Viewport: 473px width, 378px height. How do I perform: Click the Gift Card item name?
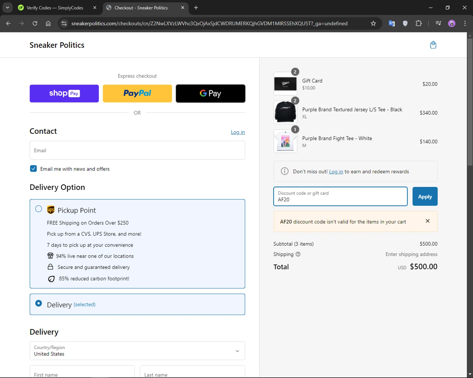[312, 81]
